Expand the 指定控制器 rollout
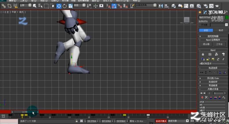 click(213, 36)
